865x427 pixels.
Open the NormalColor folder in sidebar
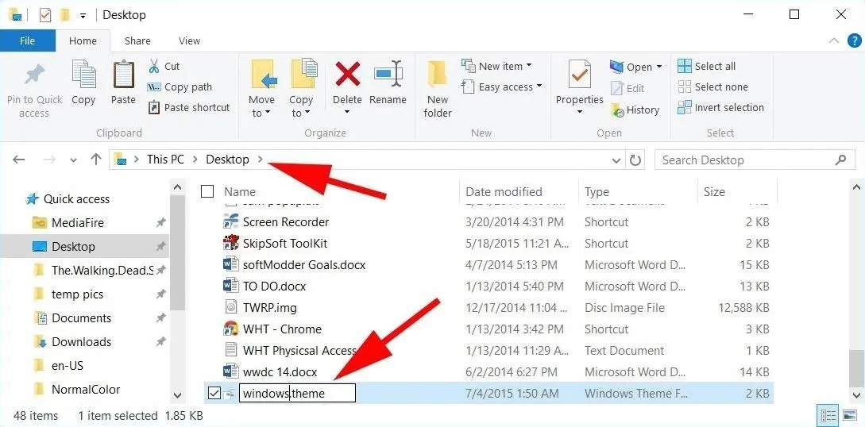(x=86, y=389)
